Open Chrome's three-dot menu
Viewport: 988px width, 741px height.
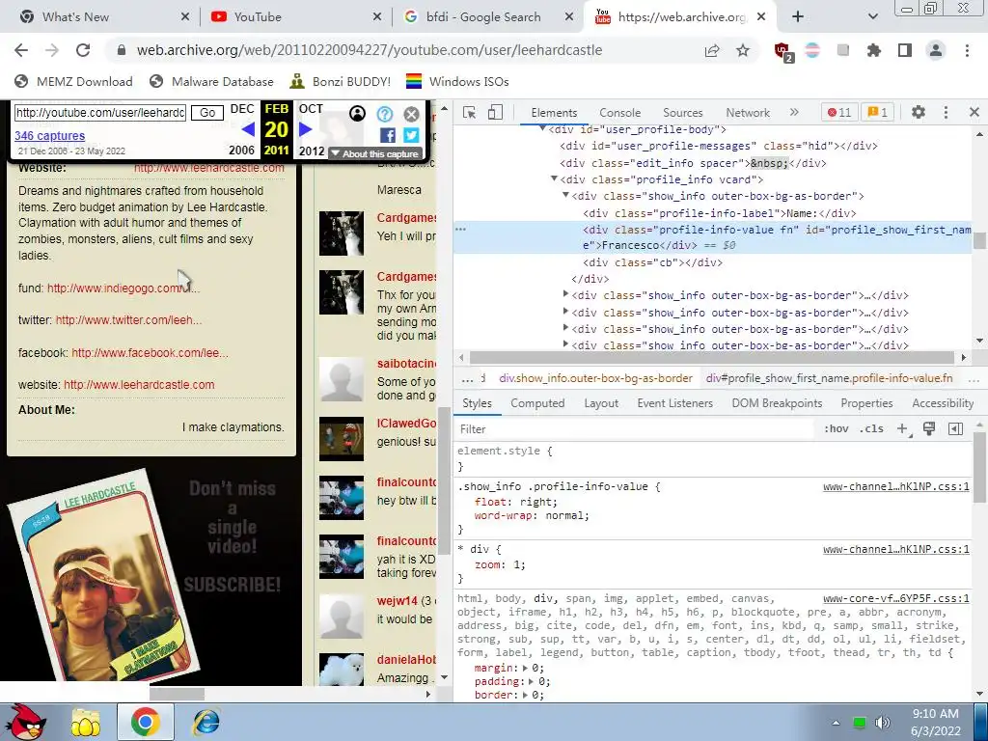click(x=967, y=50)
